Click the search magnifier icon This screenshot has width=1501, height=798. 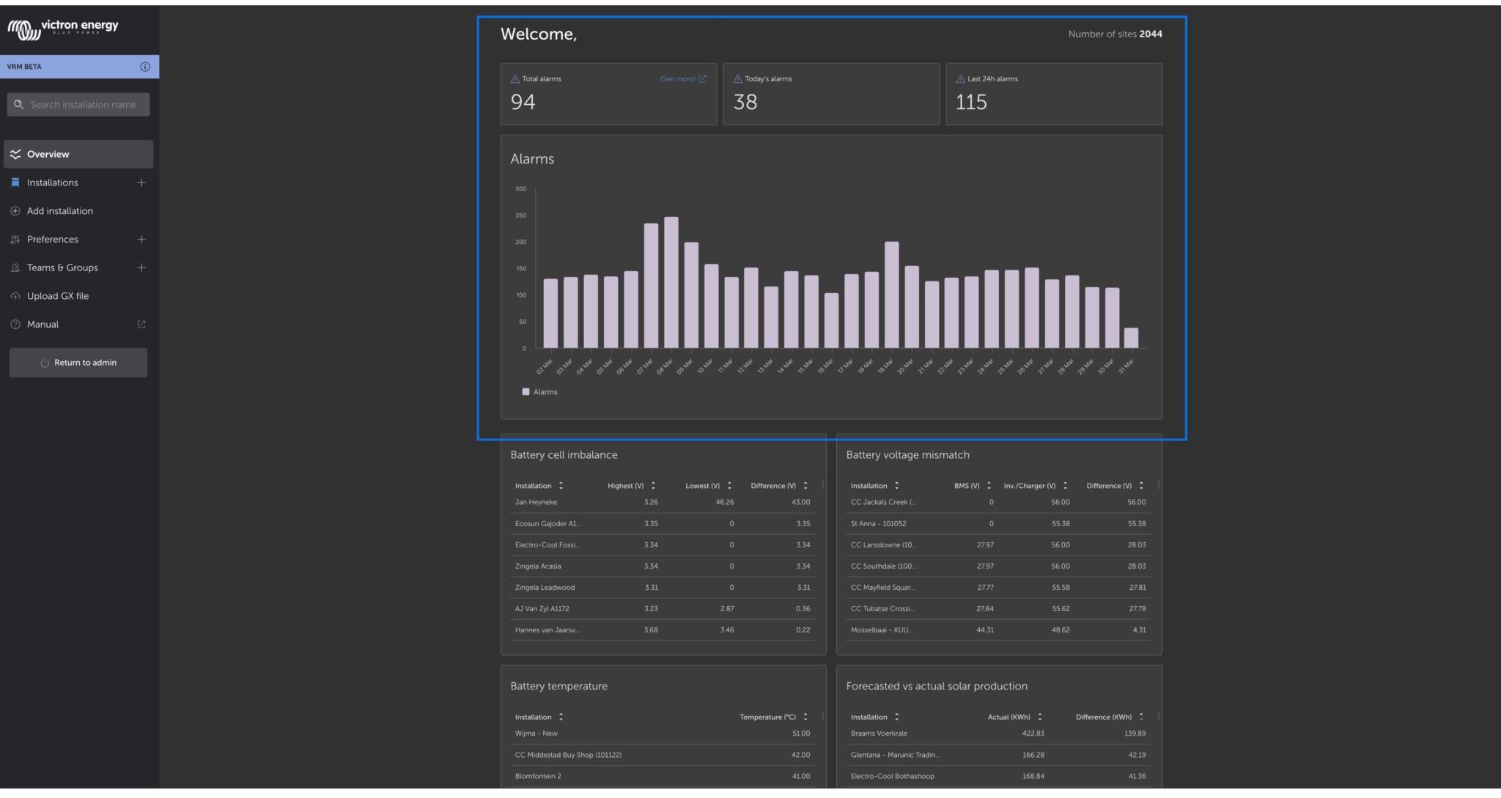pyautogui.click(x=20, y=104)
